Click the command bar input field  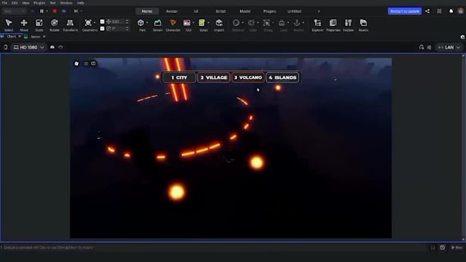tap(214, 248)
